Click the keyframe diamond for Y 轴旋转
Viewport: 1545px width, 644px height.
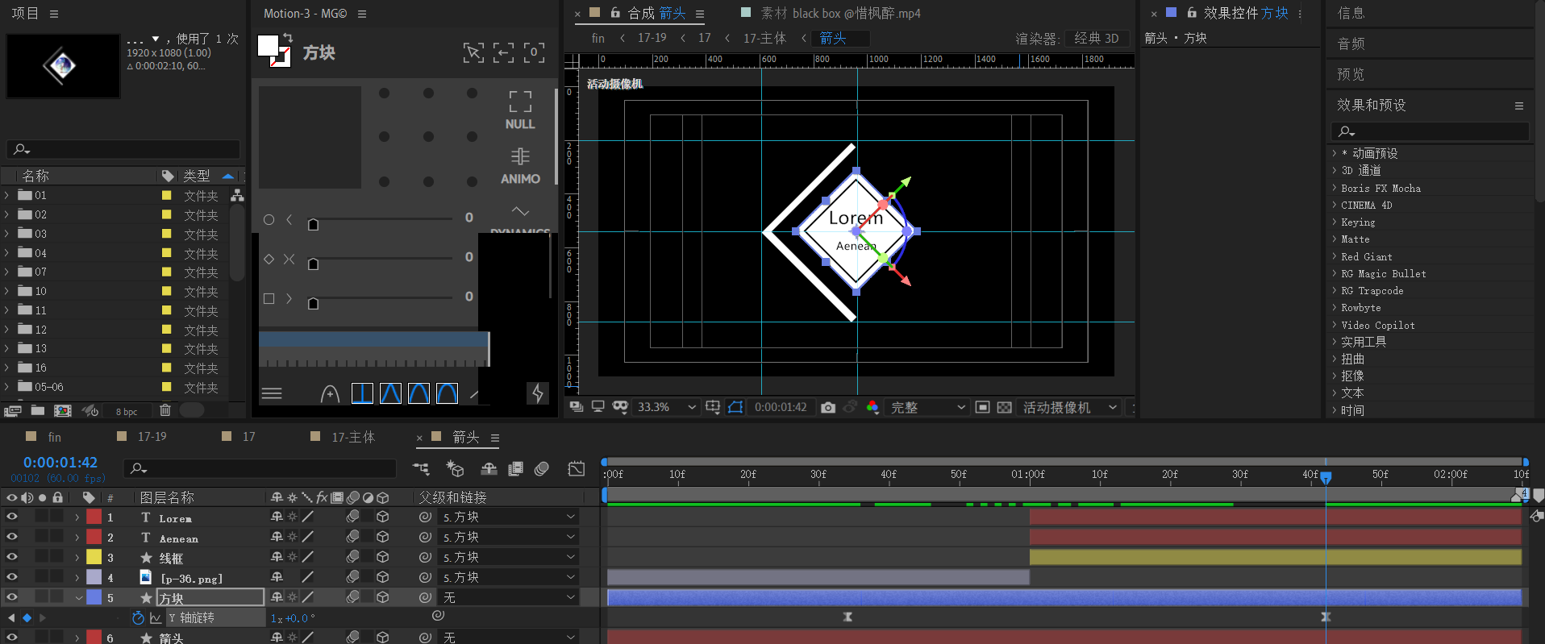click(27, 617)
